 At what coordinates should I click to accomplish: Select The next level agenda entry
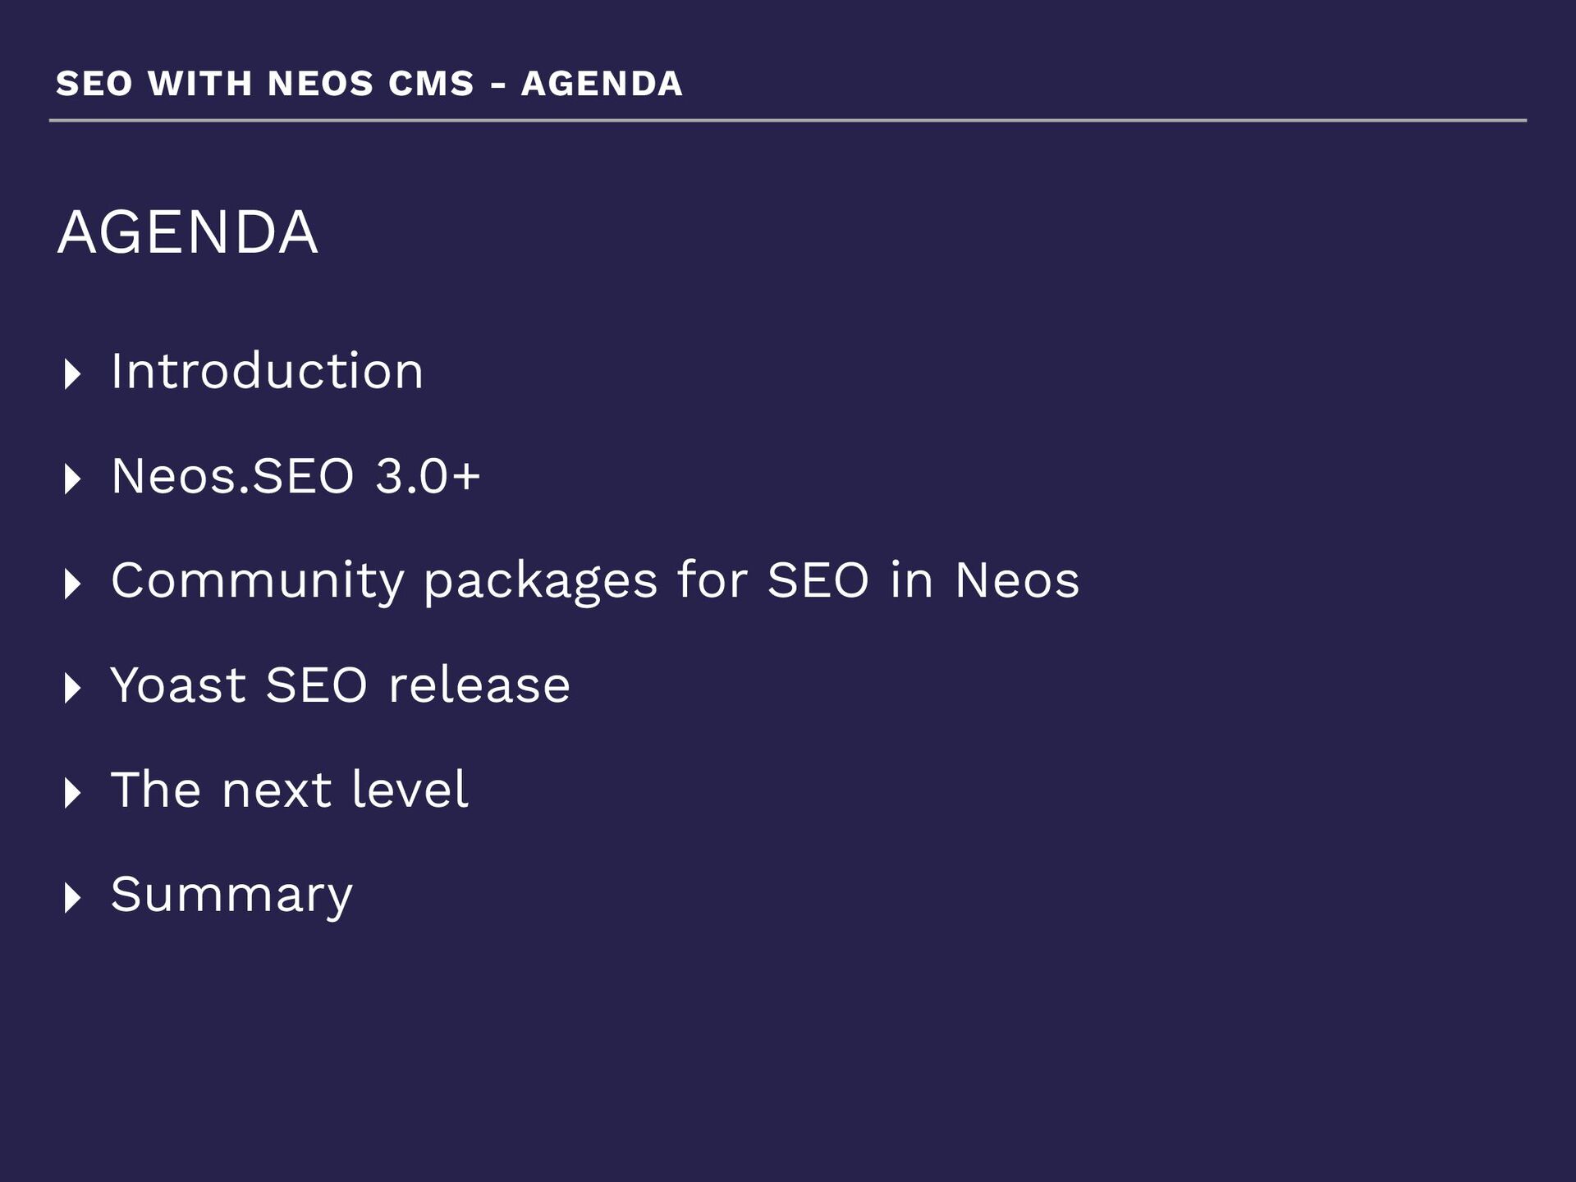[x=289, y=790]
